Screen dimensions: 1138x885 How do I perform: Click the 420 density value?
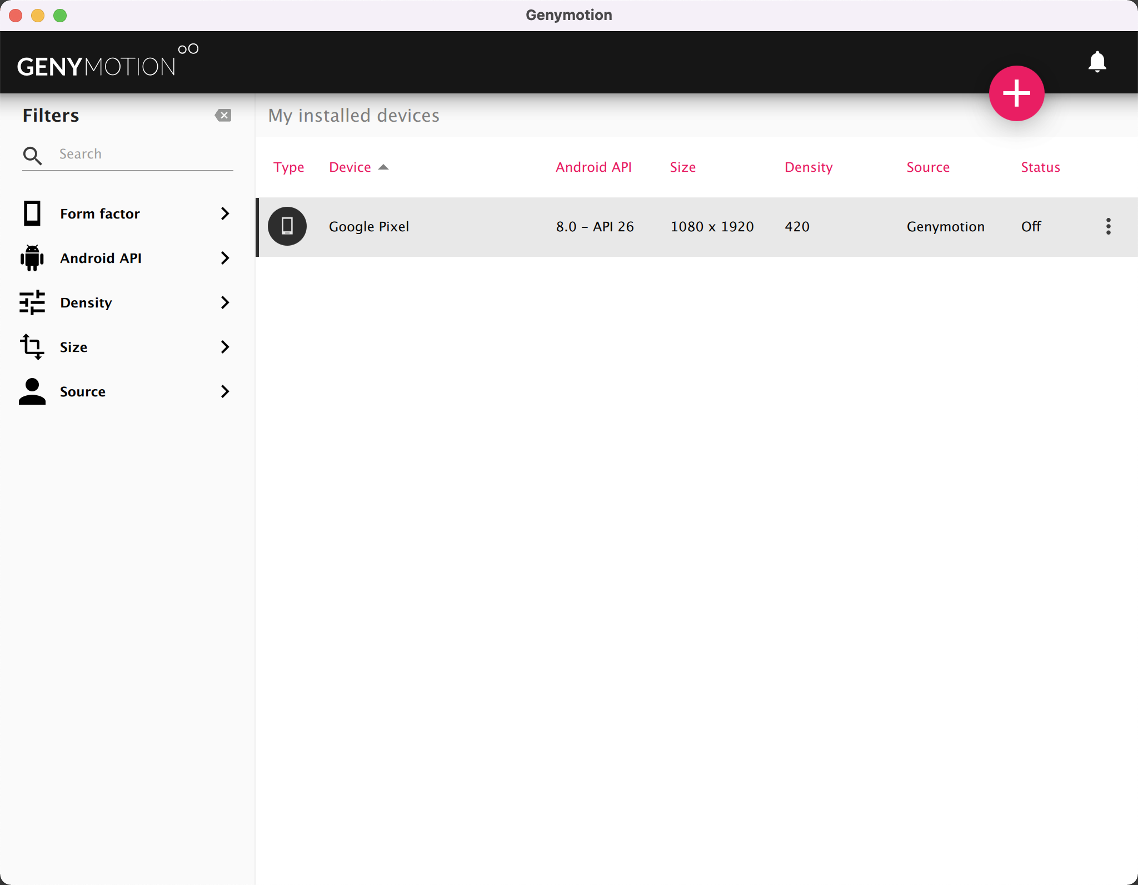[x=797, y=226]
